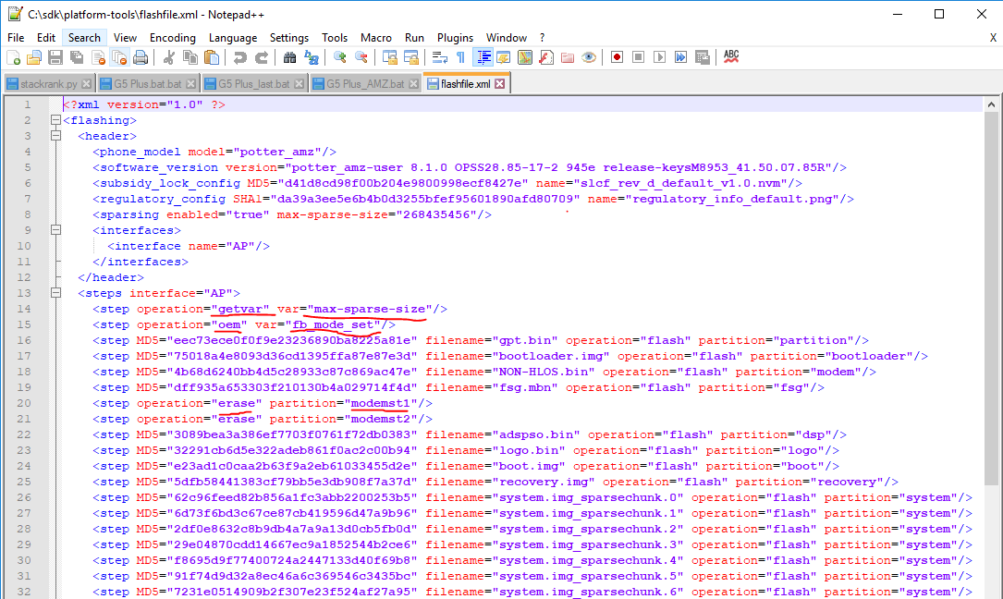1003x599 pixels.
Task: Open the question mark help menu
Action: [x=542, y=38]
